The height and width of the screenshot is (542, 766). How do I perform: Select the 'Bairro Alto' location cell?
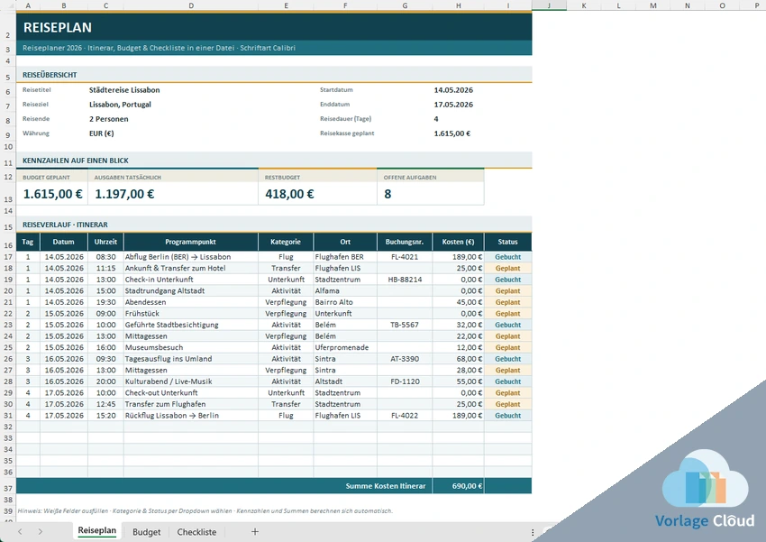(345, 302)
